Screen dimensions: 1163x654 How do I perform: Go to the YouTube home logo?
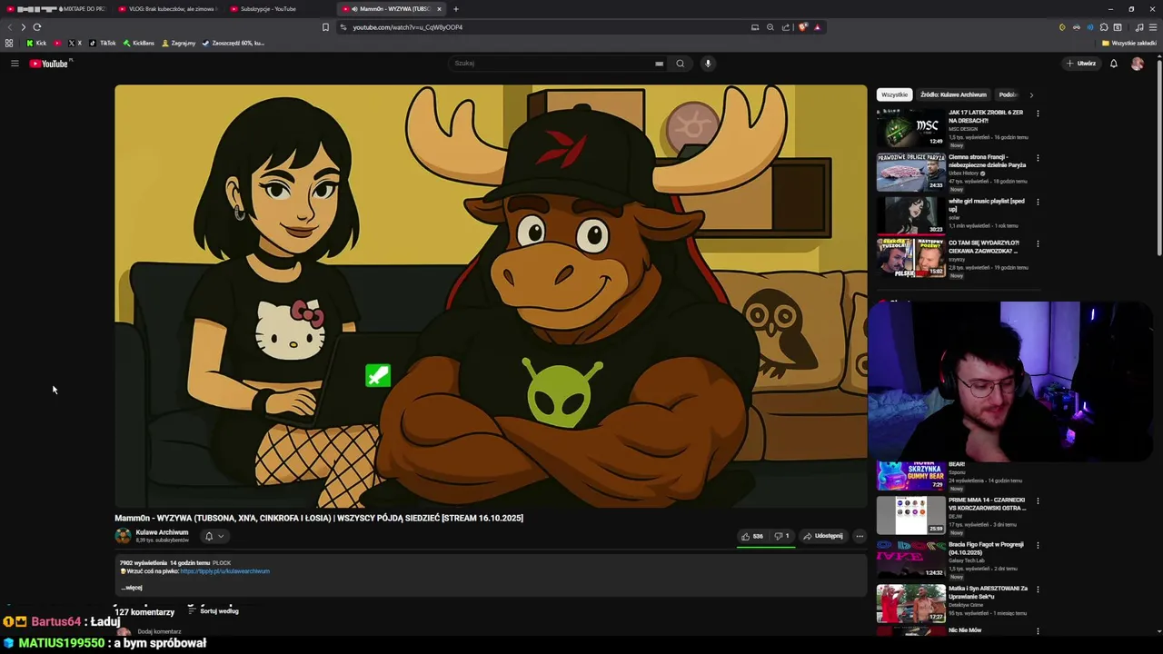(x=50, y=64)
